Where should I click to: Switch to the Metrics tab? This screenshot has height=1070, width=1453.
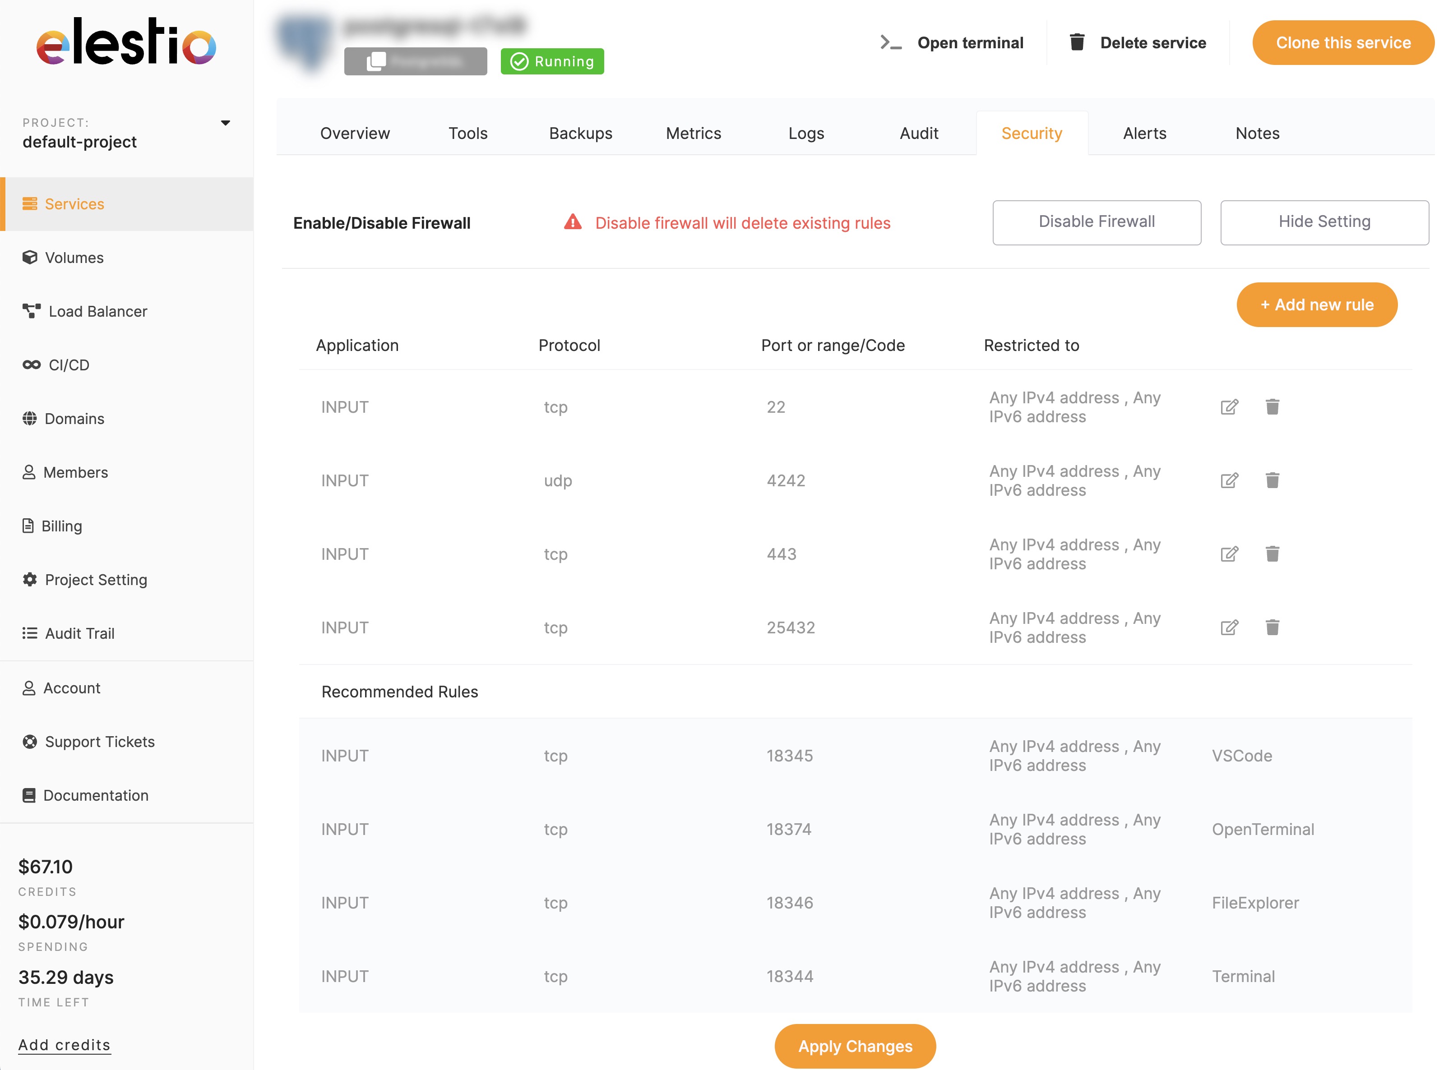click(x=693, y=133)
